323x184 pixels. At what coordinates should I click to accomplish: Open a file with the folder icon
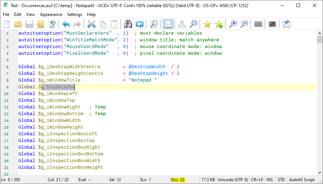coord(18,24)
